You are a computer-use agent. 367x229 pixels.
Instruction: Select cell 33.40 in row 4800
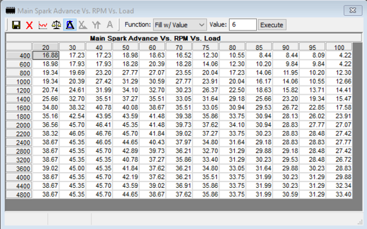click(x=339, y=194)
